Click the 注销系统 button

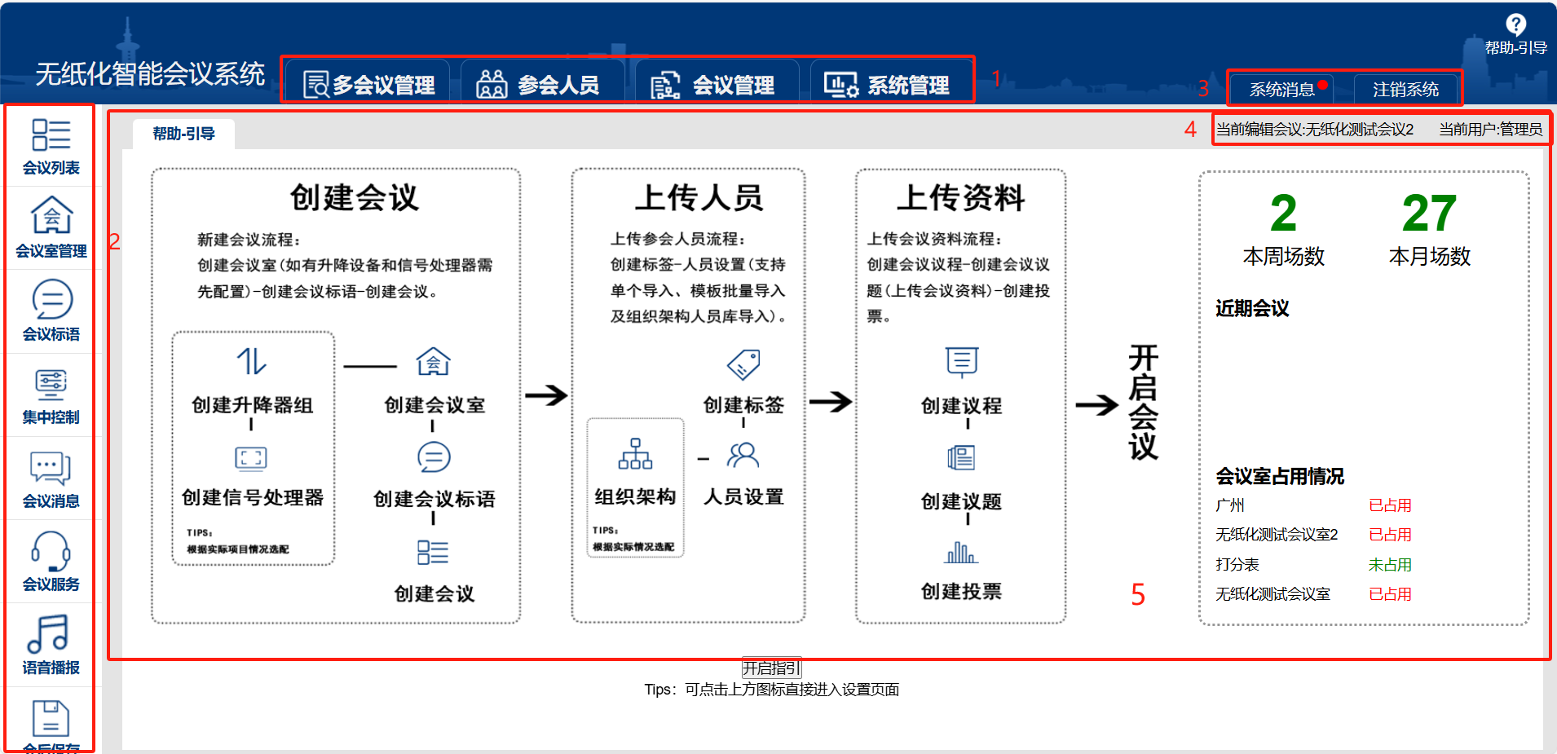(1405, 89)
